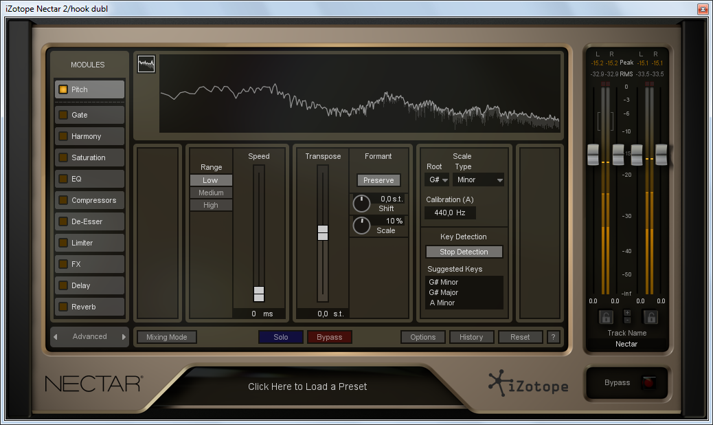Click the red global Bypass indicator
713x425 pixels.
[649, 382]
